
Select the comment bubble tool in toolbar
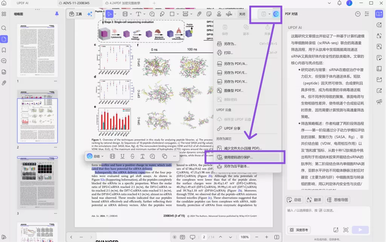coord(152,14)
